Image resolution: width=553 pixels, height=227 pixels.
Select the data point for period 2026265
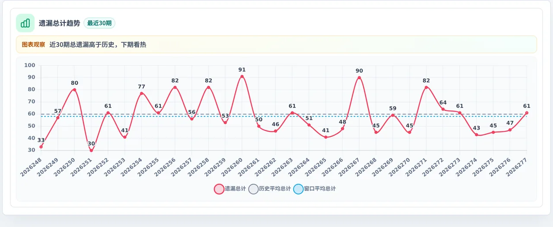coord(326,137)
